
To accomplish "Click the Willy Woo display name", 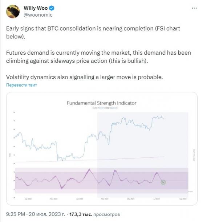I will (x=36, y=8).
